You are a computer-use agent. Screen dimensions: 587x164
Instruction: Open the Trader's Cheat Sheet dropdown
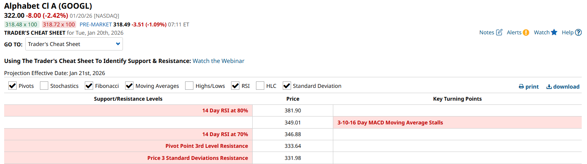[74, 44]
